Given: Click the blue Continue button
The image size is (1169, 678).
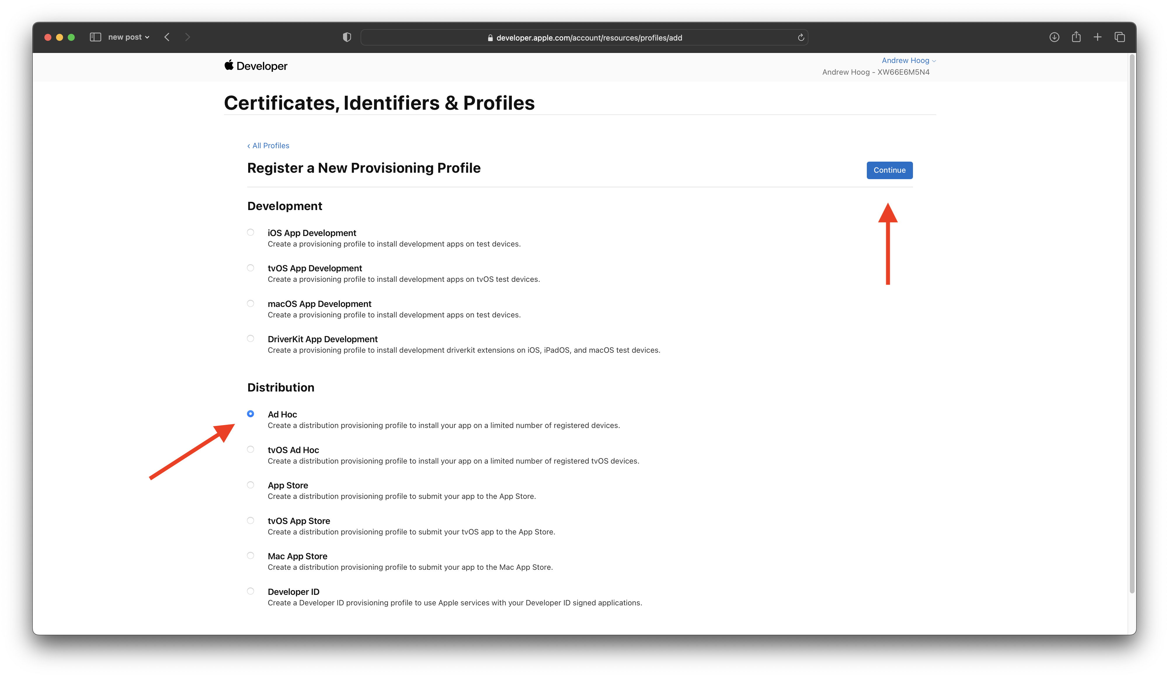Looking at the screenshot, I should click(x=889, y=170).
